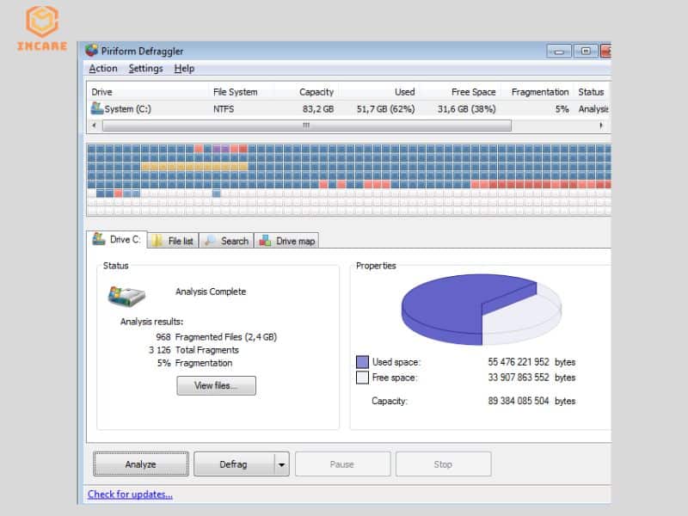Click the drive list right scroll arrow

[x=601, y=126]
